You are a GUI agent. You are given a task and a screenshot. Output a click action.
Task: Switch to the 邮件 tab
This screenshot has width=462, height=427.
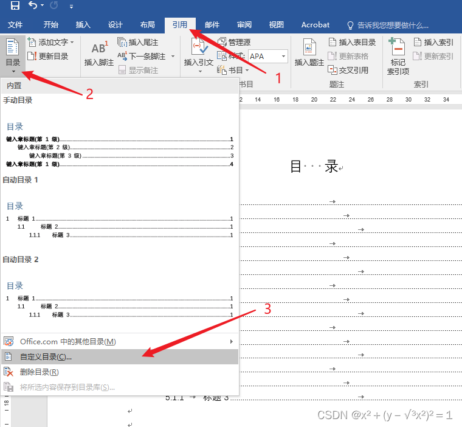tap(212, 25)
